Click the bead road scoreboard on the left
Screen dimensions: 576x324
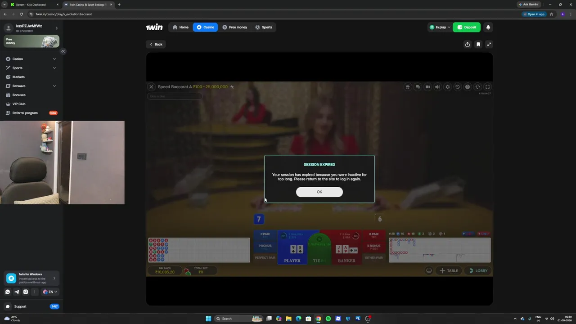199,250
